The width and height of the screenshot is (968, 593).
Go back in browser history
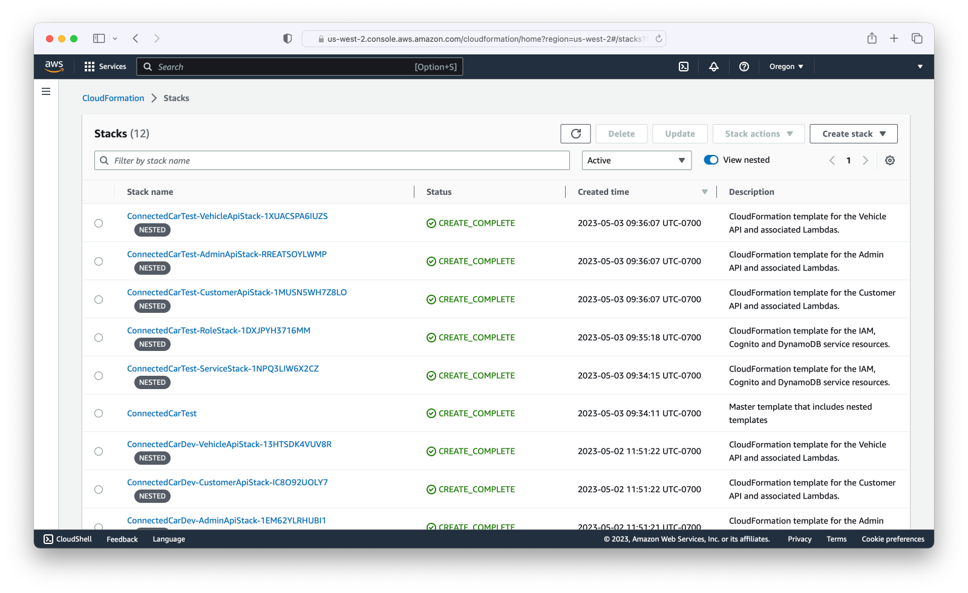click(136, 39)
